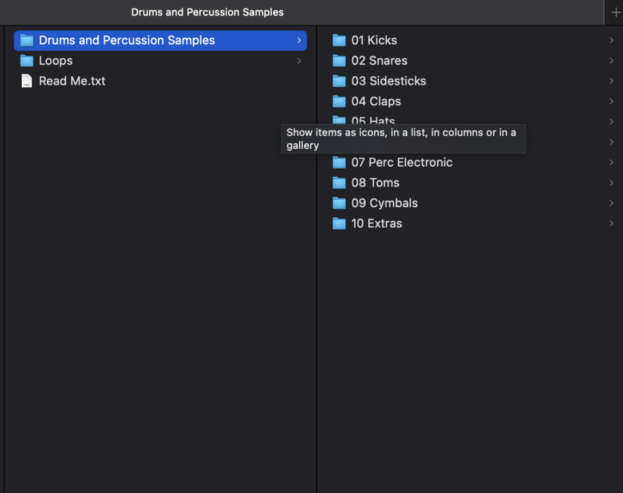This screenshot has width=623, height=493.
Task: Select the 08 Toms folder
Action: tap(375, 183)
